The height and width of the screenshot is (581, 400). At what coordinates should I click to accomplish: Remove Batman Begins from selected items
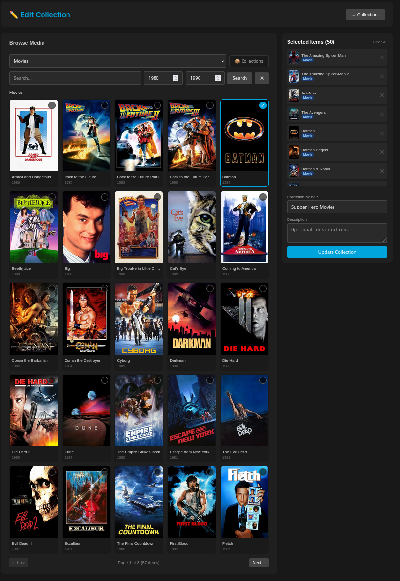(382, 152)
